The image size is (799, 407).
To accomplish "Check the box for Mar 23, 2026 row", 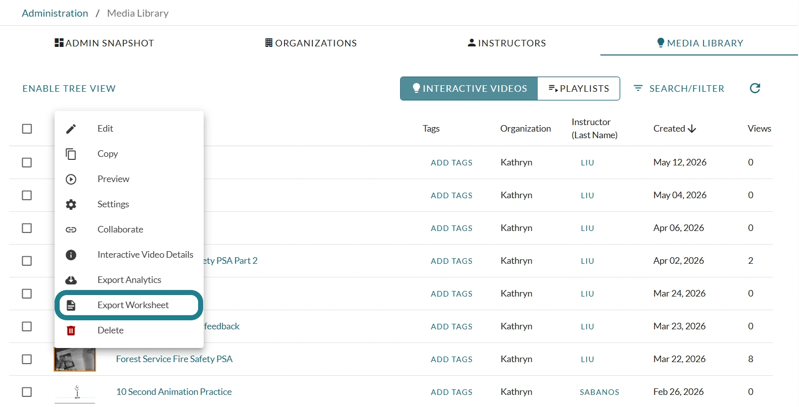I will 27,326.
